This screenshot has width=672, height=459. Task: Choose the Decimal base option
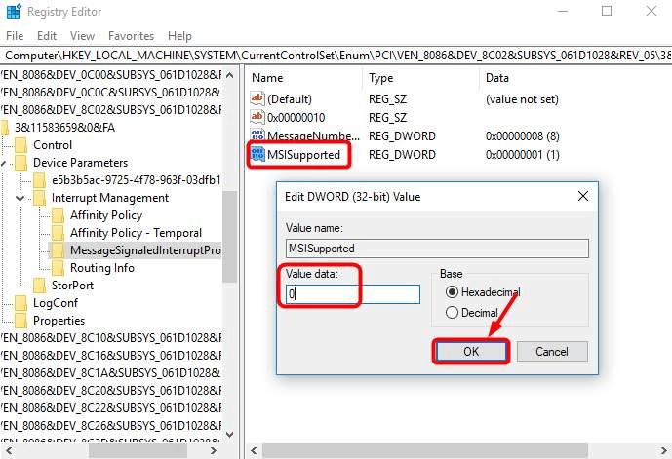[x=451, y=313]
